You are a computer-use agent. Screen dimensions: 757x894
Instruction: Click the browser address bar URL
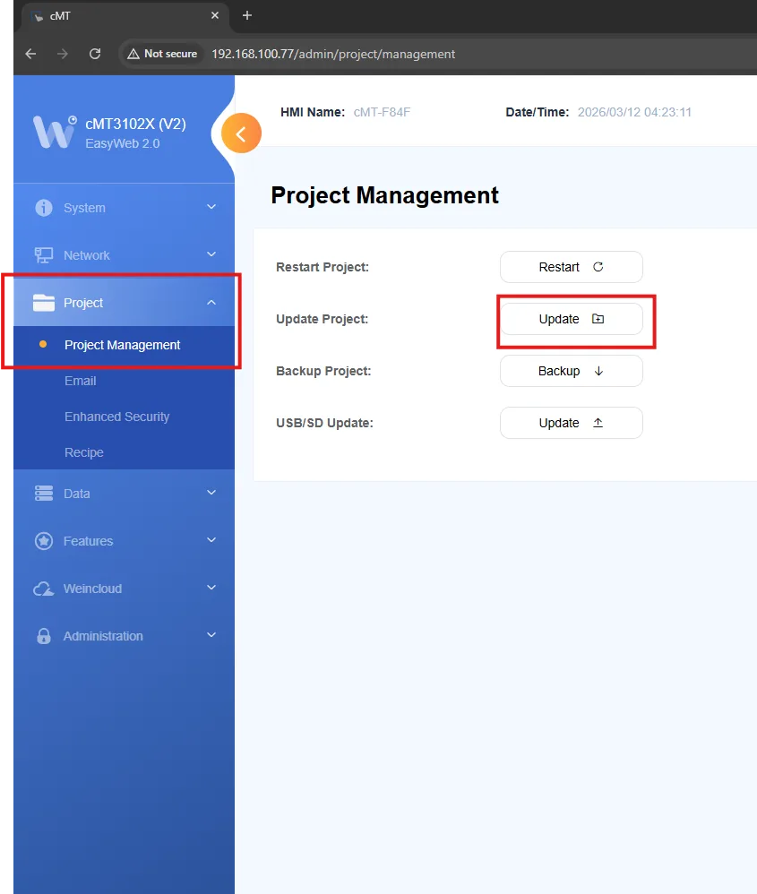333,54
